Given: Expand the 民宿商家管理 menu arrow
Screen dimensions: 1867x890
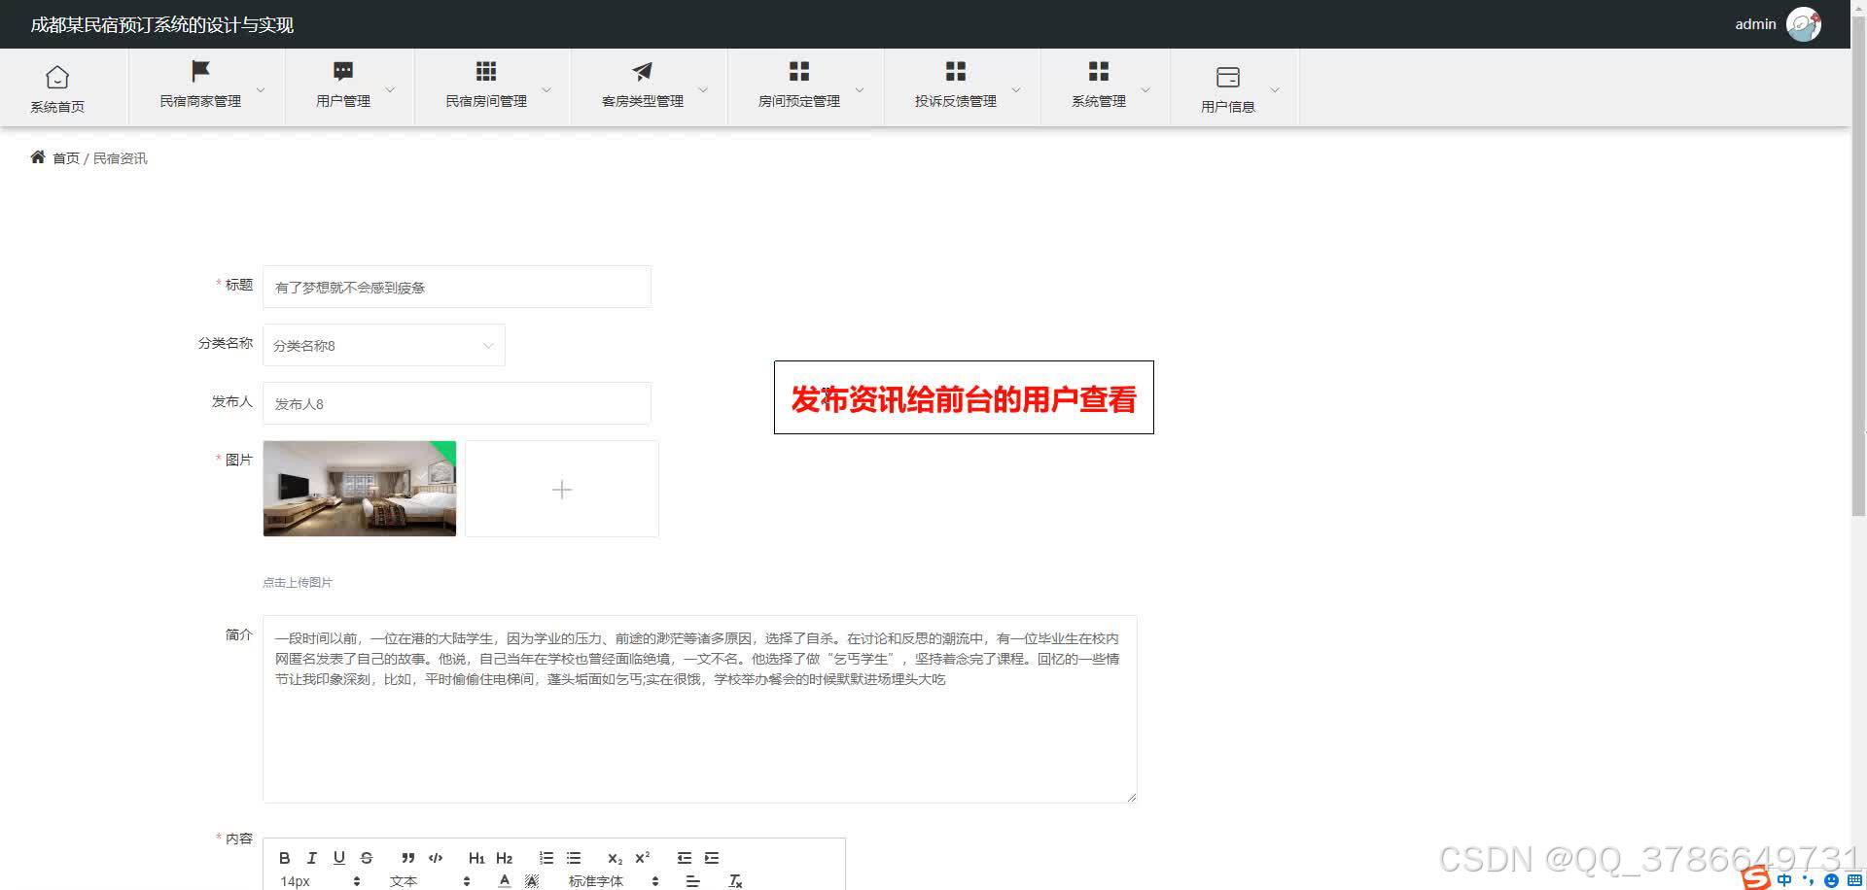Looking at the screenshot, I should pyautogui.click(x=261, y=89).
